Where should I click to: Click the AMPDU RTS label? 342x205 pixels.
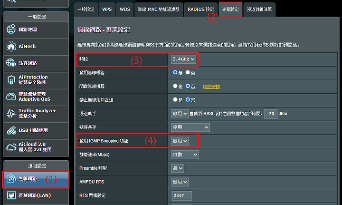92,182
